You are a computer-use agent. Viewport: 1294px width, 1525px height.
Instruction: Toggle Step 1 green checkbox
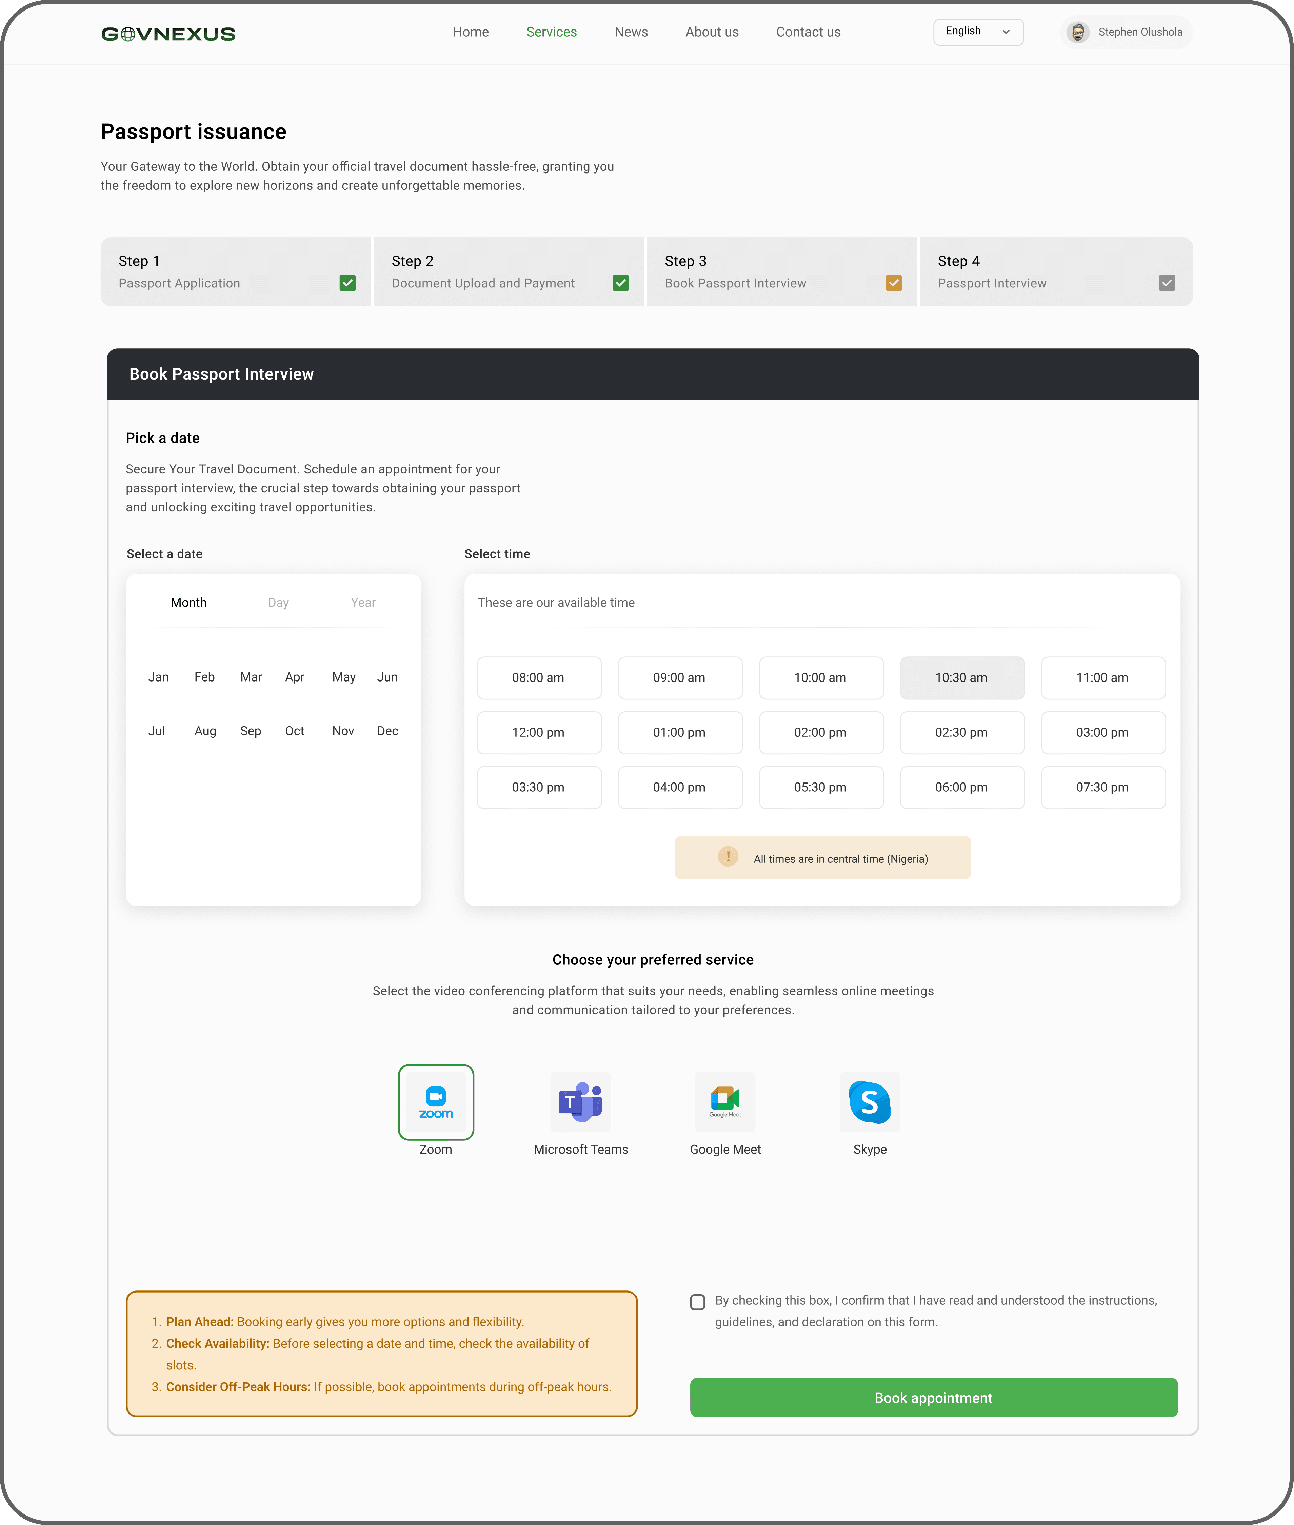click(348, 283)
